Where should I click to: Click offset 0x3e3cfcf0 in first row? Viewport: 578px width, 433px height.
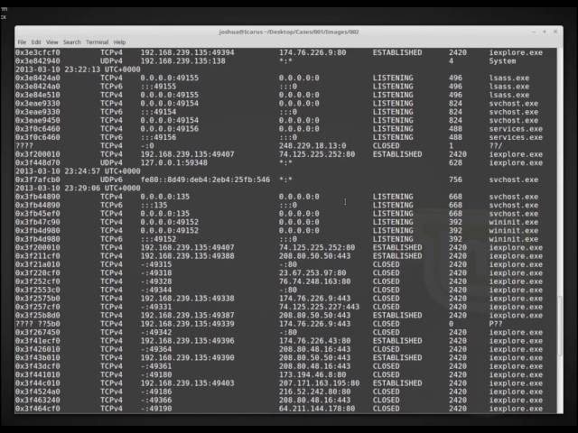click(x=38, y=52)
